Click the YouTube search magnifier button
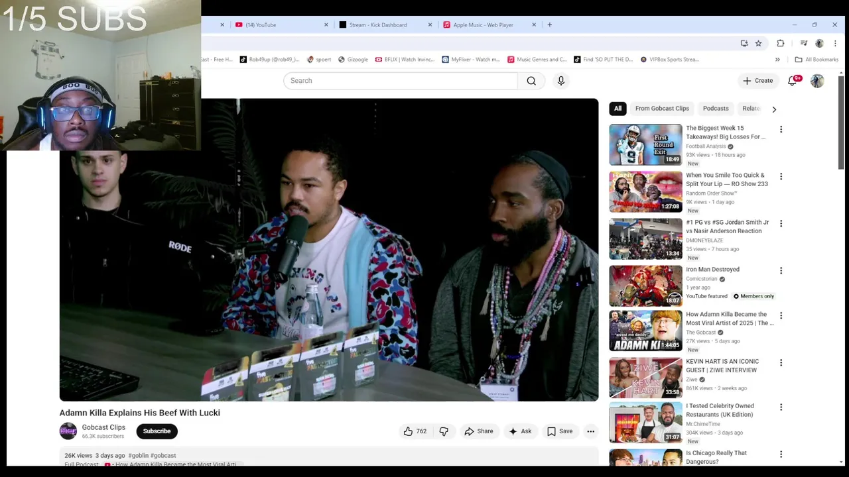Image resolution: width=849 pixels, height=477 pixels. [531, 81]
